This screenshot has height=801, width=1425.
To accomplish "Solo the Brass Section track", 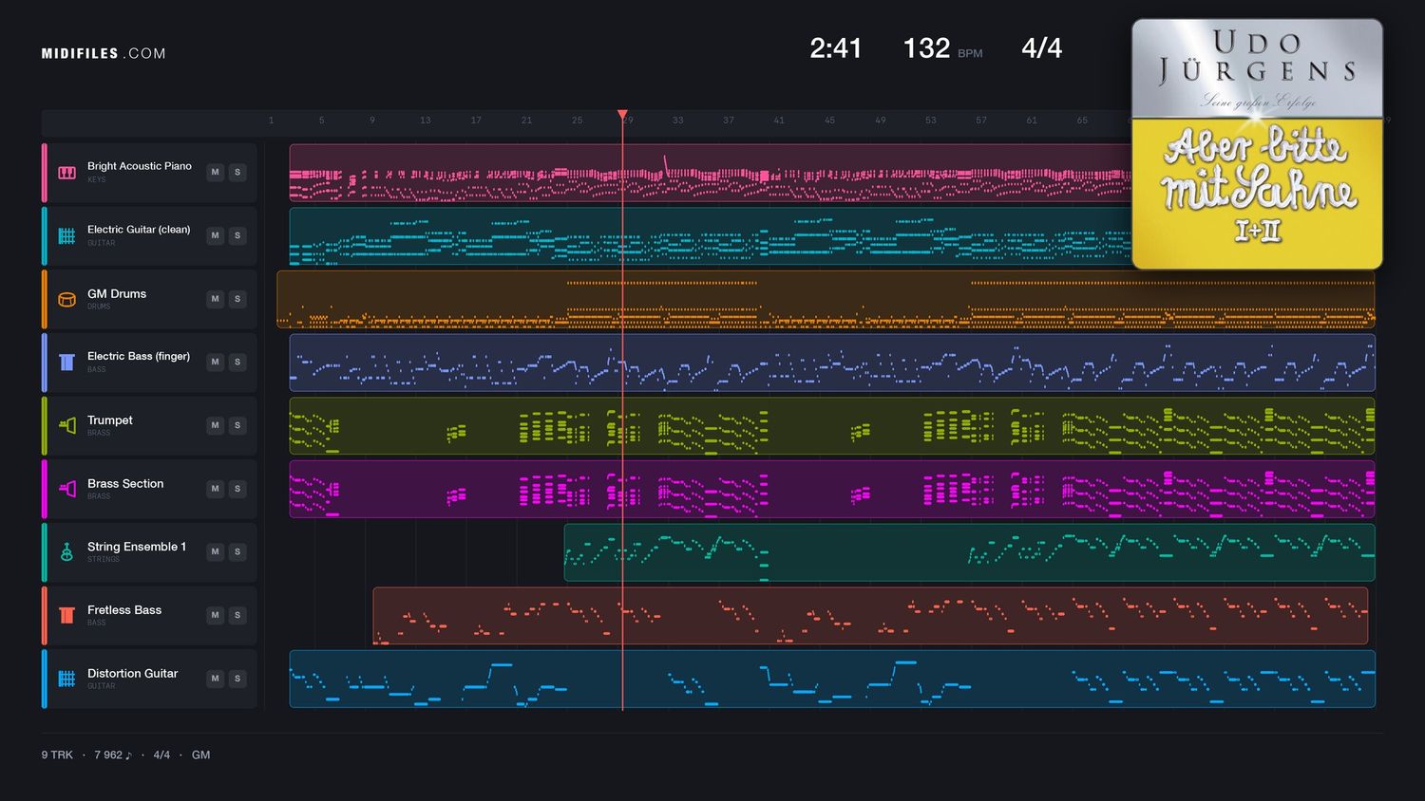I will coord(237,489).
